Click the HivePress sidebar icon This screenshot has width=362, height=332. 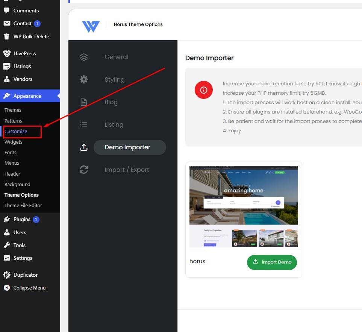tap(7, 53)
